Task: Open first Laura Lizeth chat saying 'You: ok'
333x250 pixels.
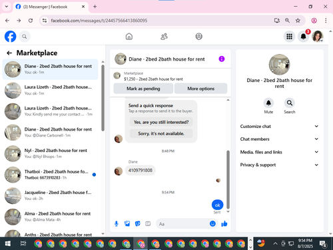Action: coord(51,90)
